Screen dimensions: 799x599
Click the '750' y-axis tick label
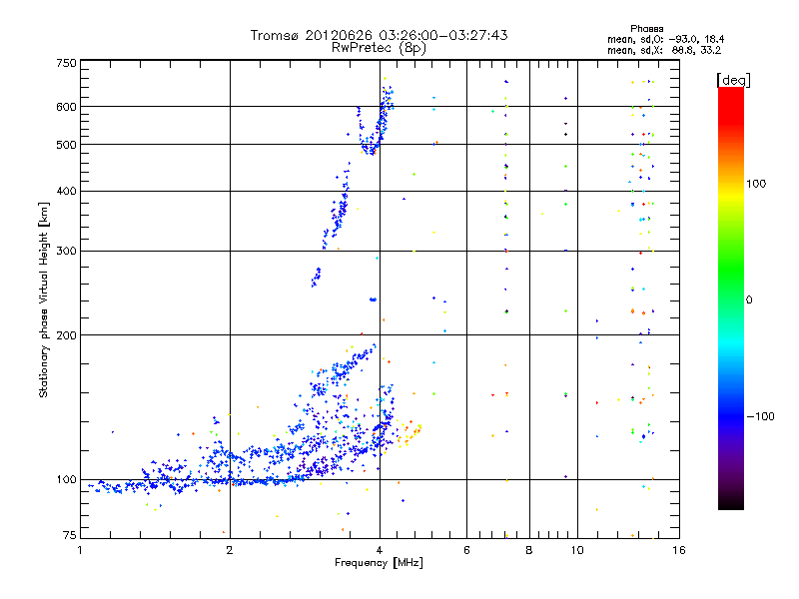pyautogui.click(x=66, y=63)
